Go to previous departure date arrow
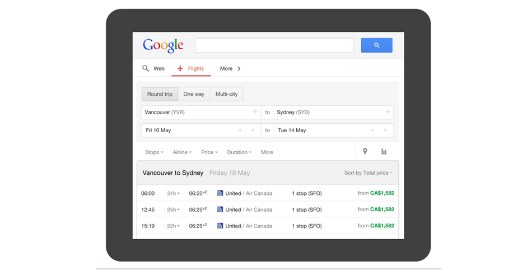 click(240, 131)
